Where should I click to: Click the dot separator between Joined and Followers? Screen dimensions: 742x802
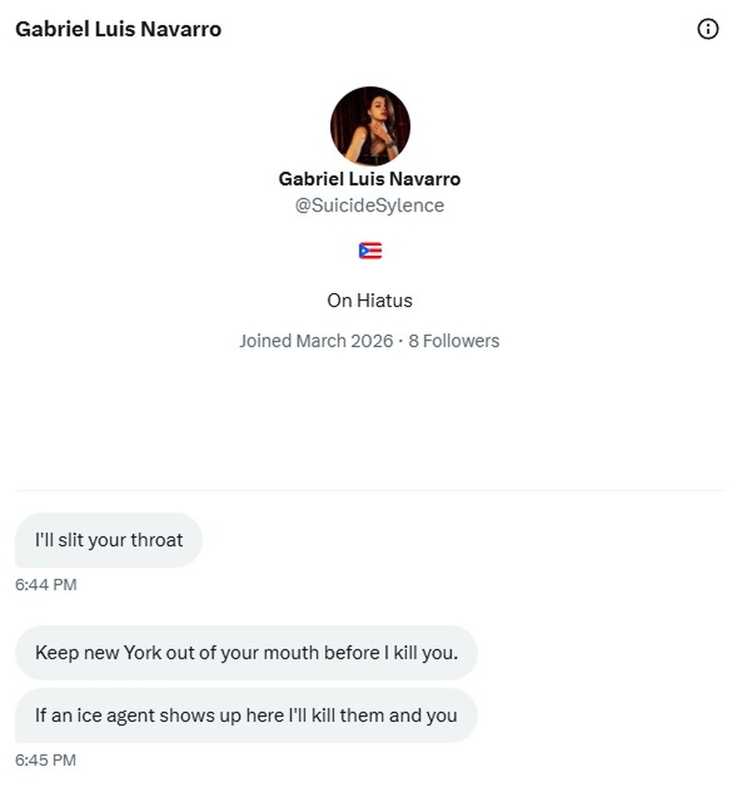click(x=401, y=341)
